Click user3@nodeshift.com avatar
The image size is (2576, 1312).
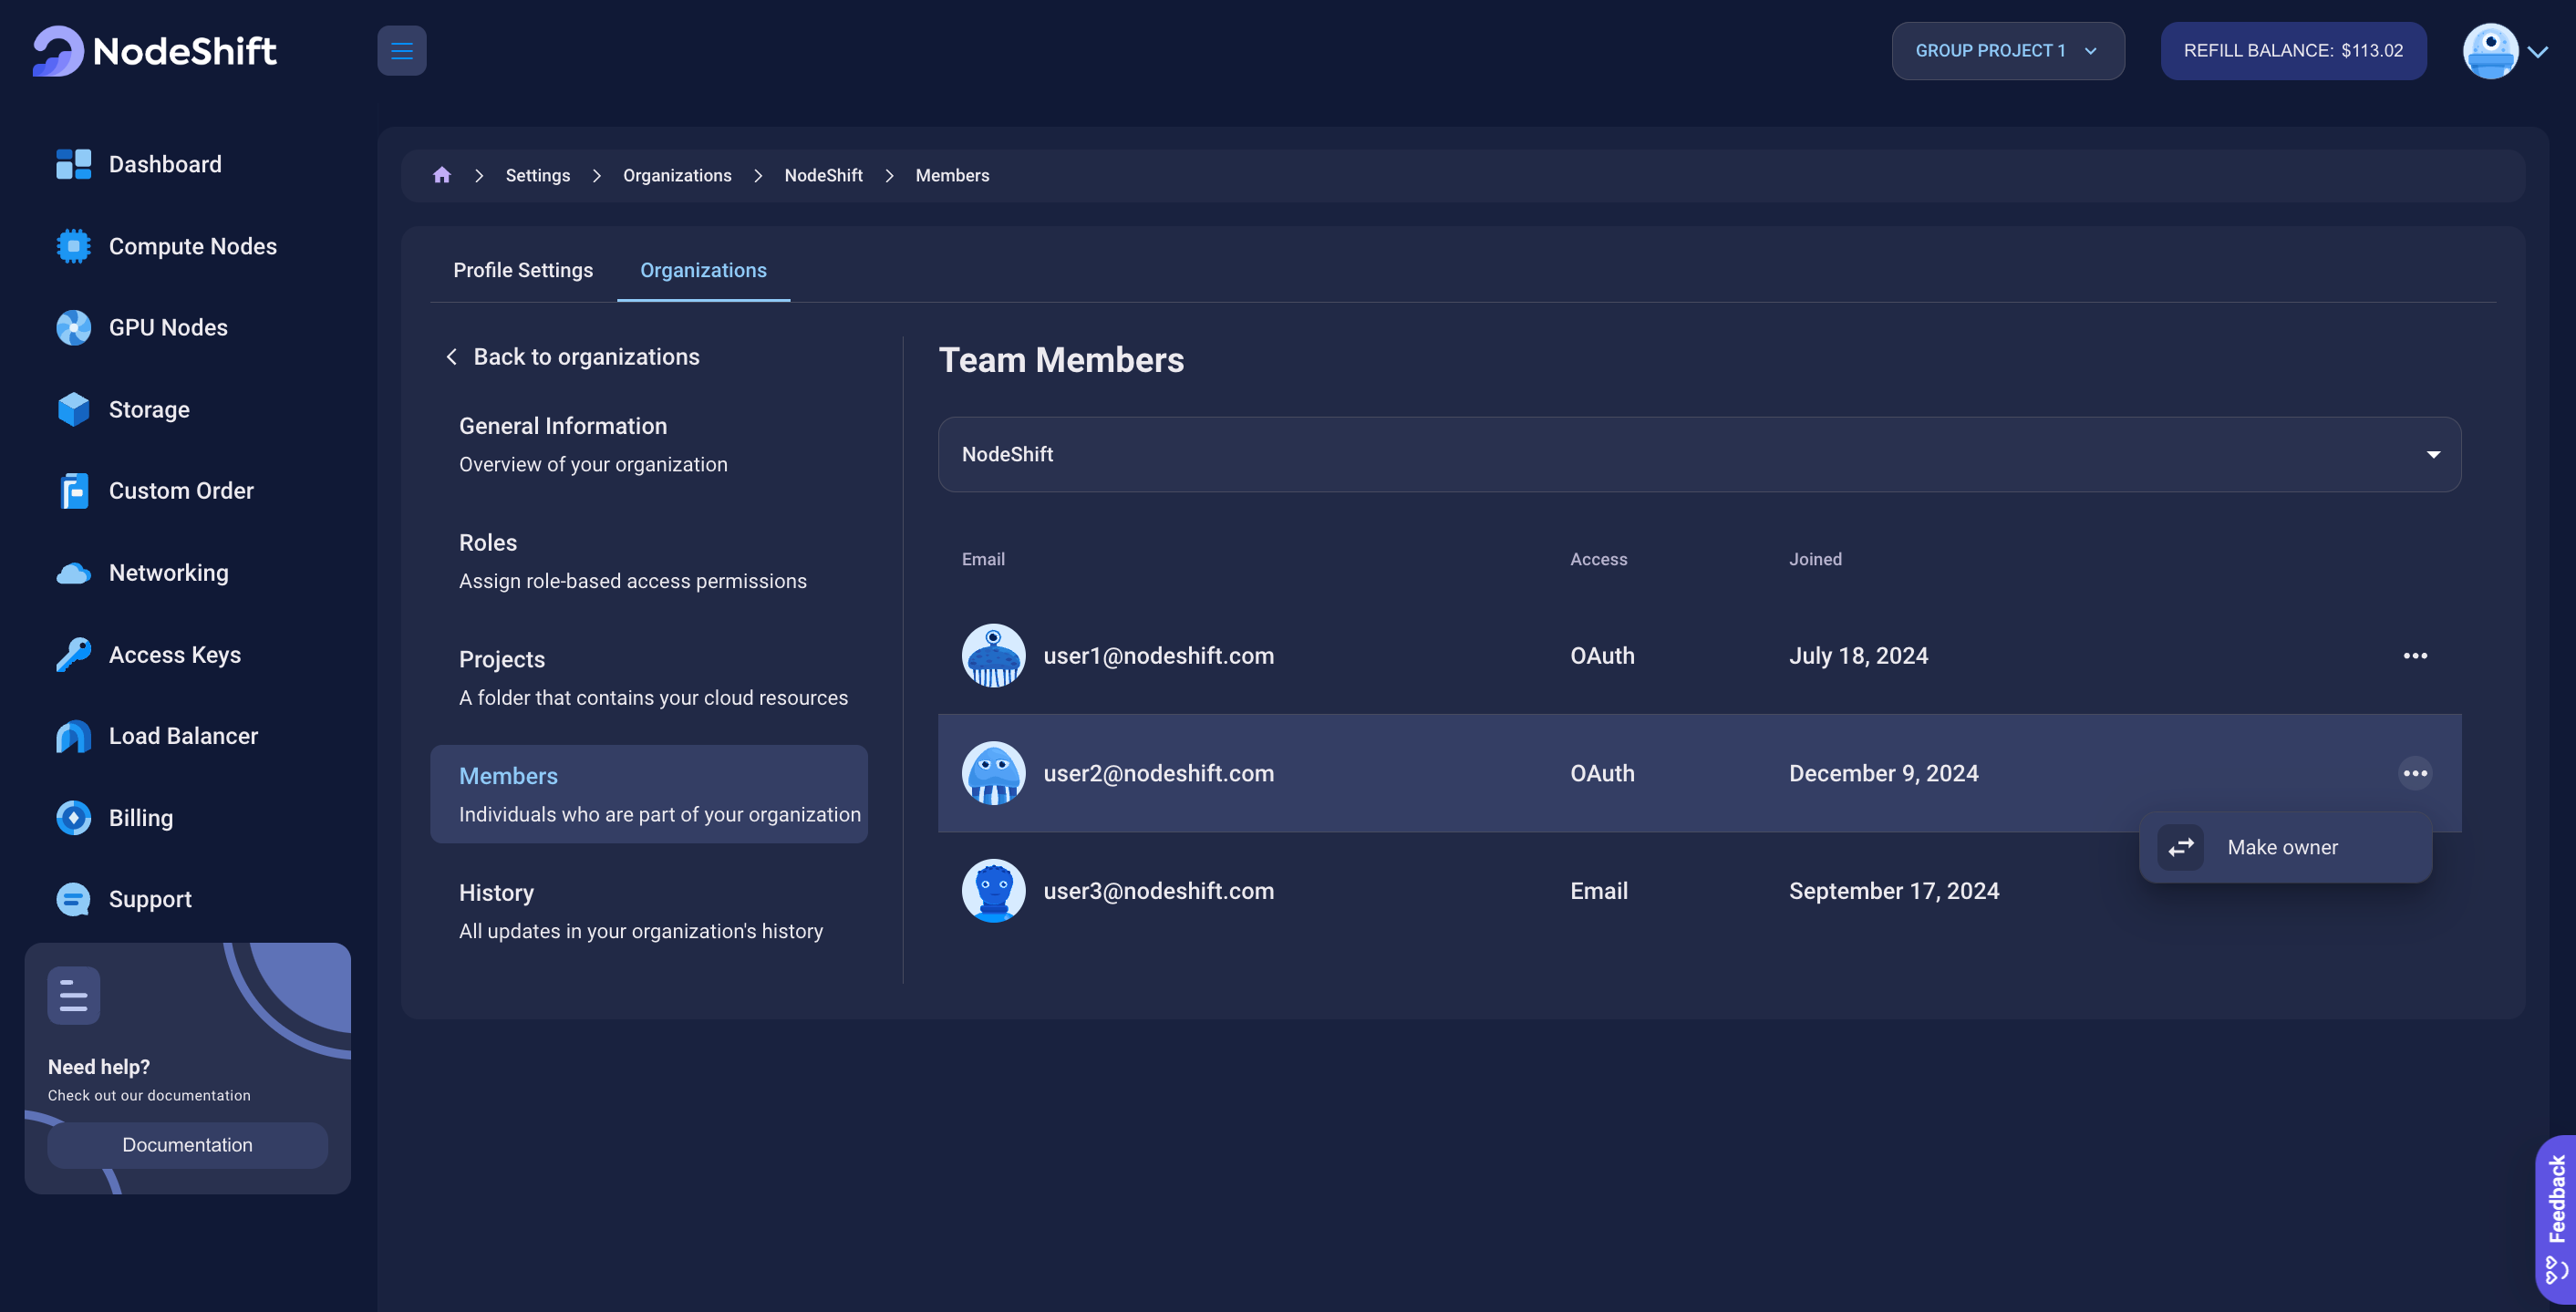point(993,891)
